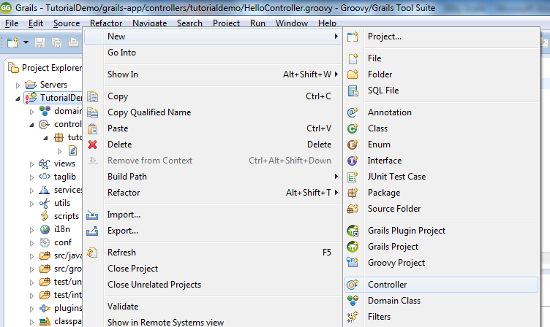Click the new File icon
The height and width of the screenshot is (327, 550).
pyautogui.click(x=353, y=58)
